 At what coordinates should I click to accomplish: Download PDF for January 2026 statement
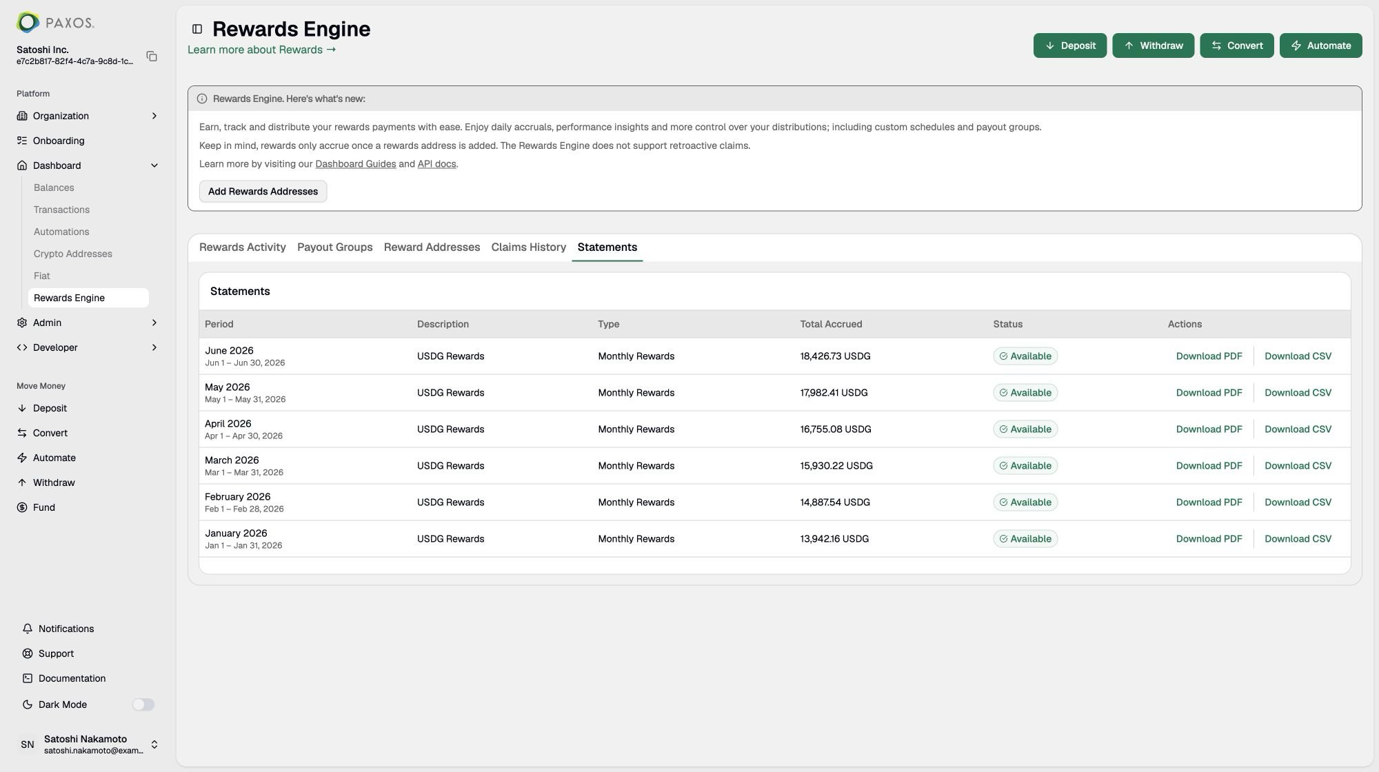[x=1209, y=539]
